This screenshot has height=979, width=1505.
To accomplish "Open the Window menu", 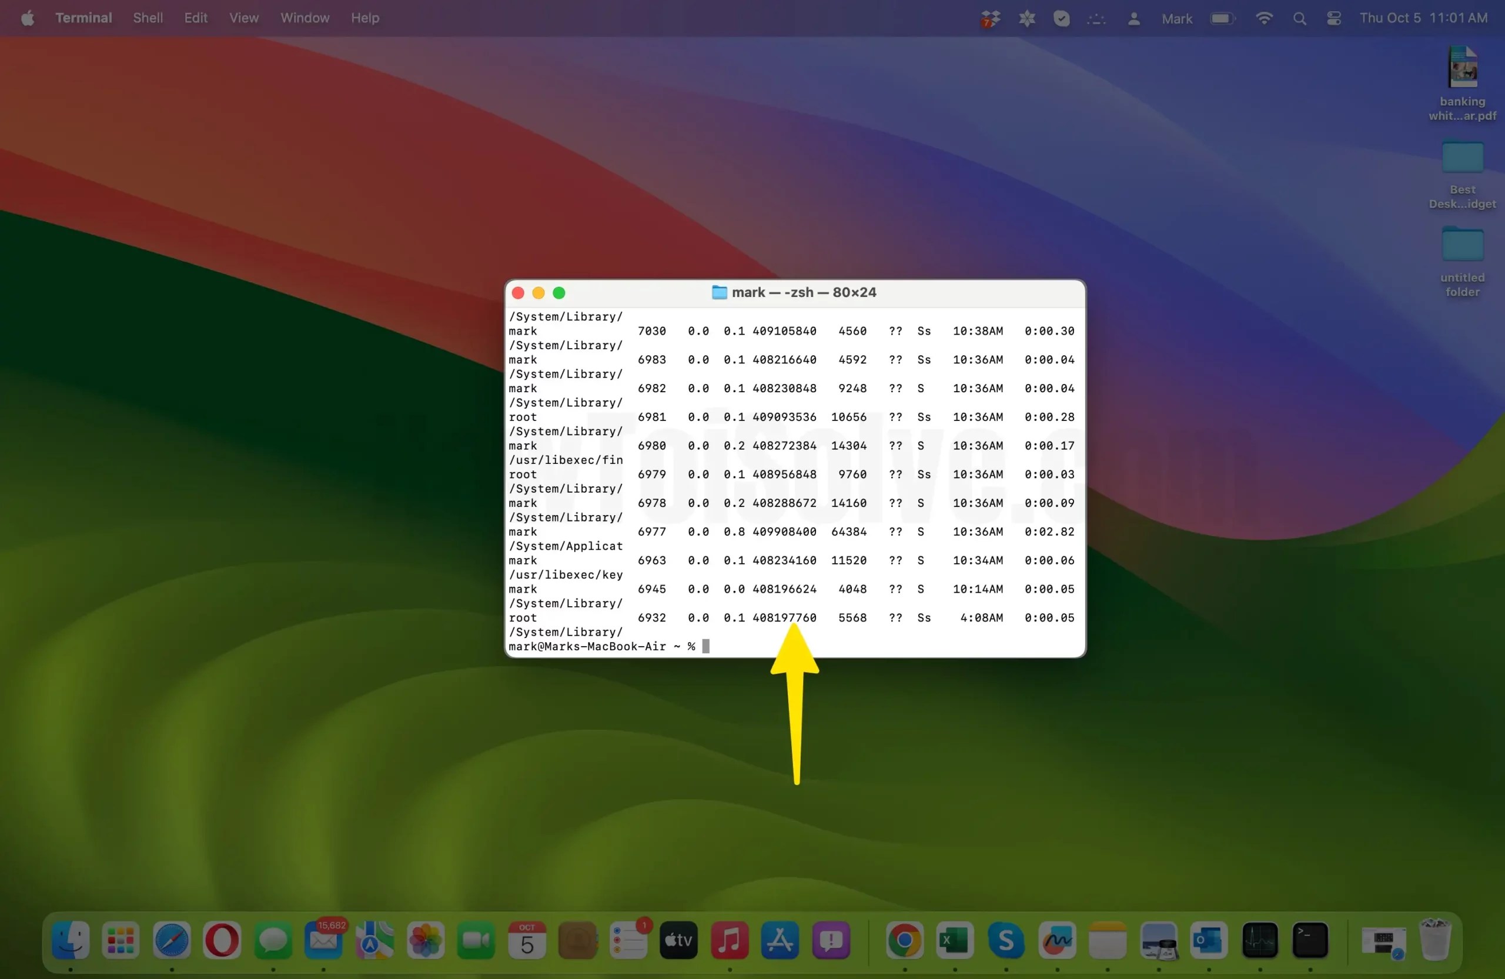I will tap(304, 18).
